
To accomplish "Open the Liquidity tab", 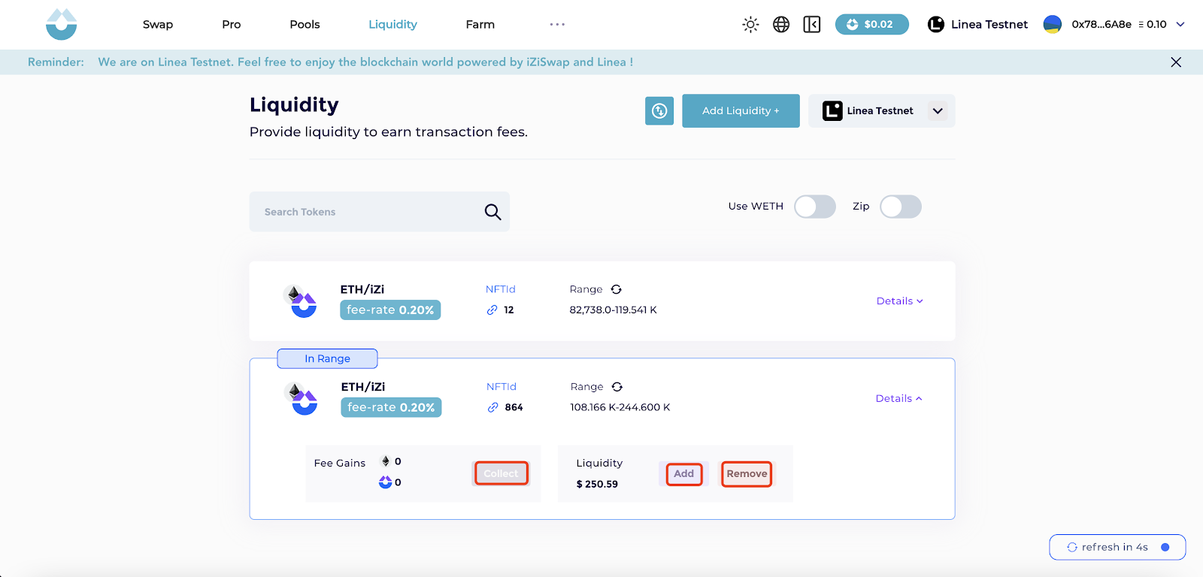I will (x=392, y=25).
